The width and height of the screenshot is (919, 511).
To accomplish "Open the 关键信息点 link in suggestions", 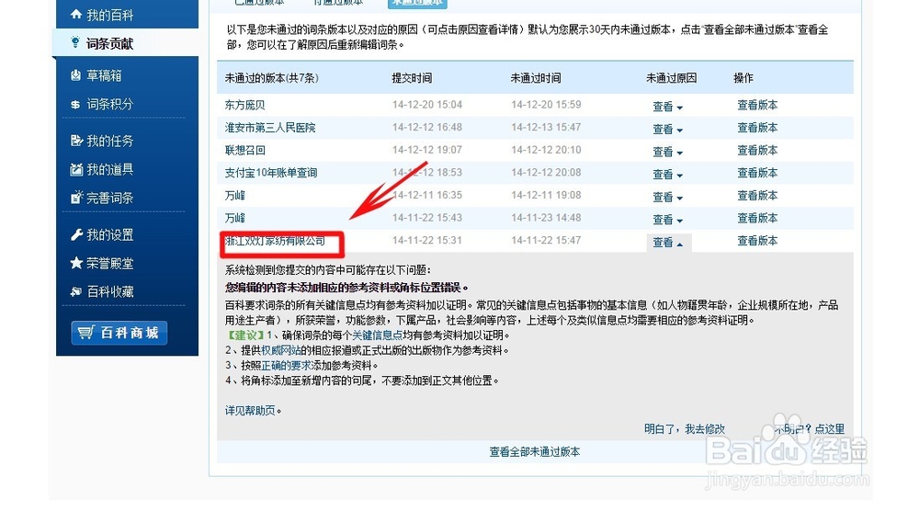I will coord(377,335).
